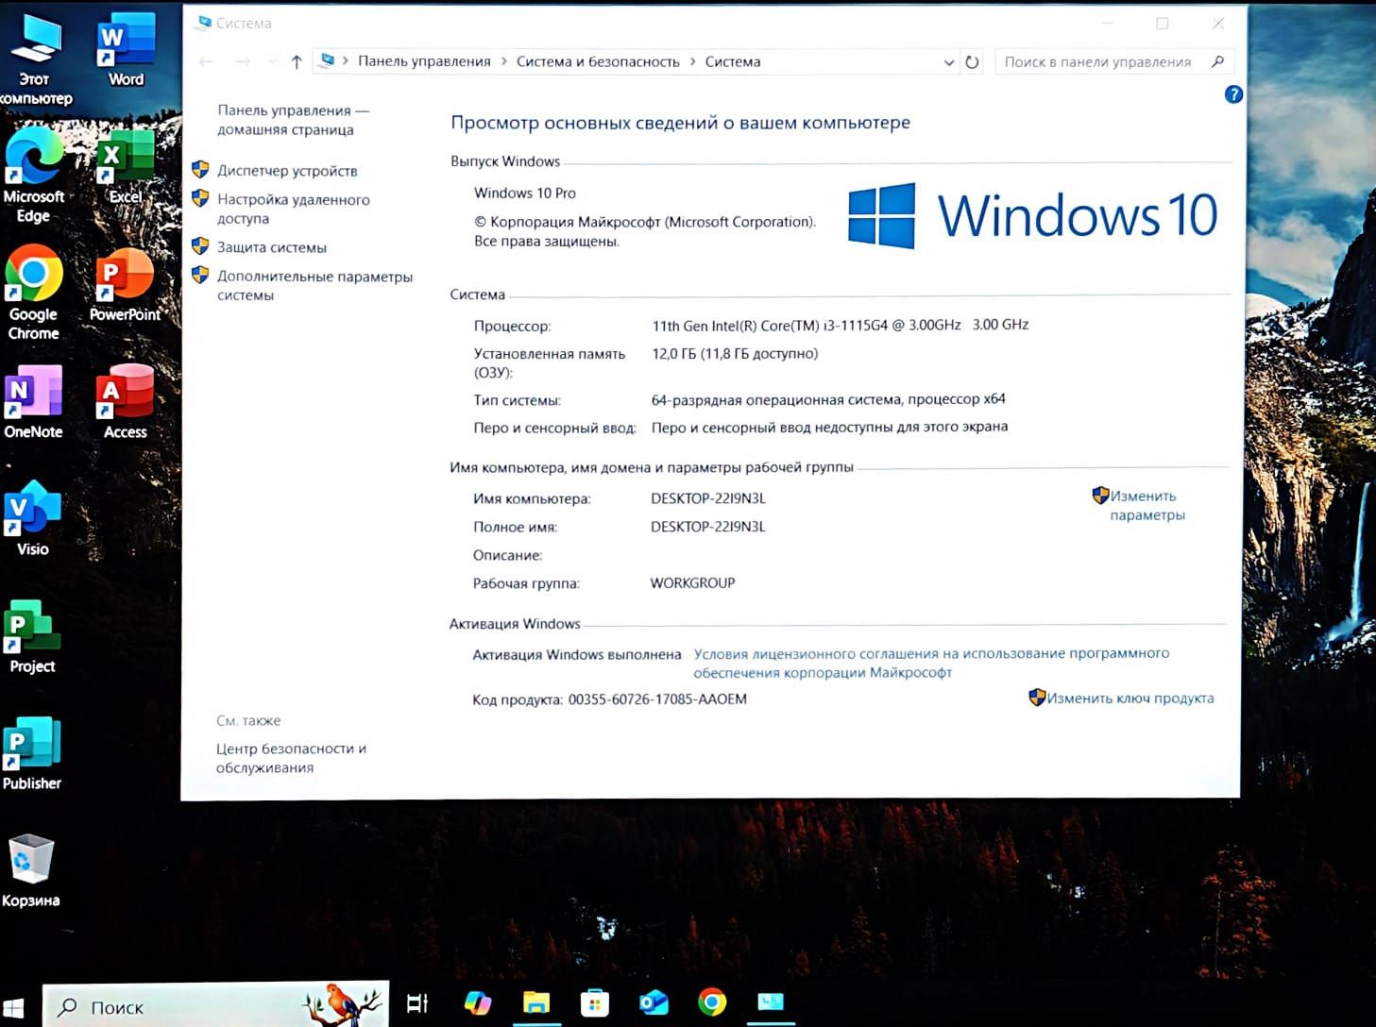Click the blue help question mark icon
Screen dimensions: 1376x1027
point(1232,94)
